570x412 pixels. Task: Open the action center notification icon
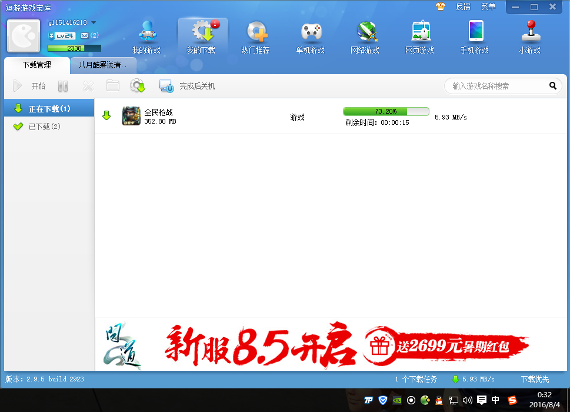[x=482, y=400]
